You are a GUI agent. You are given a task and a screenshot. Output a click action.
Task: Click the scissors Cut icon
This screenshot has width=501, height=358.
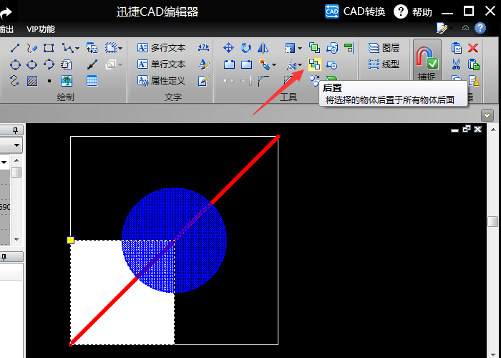point(457,64)
